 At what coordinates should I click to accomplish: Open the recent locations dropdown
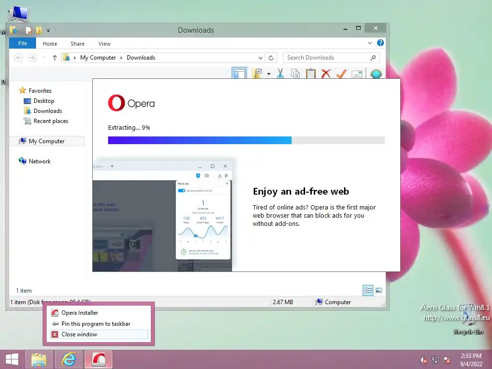[x=44, y=58]
